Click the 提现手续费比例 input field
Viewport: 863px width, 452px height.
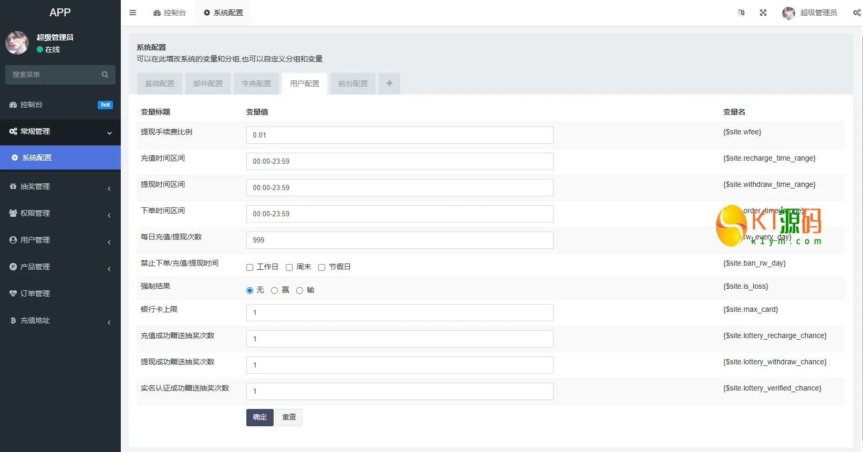coord(400,135)
